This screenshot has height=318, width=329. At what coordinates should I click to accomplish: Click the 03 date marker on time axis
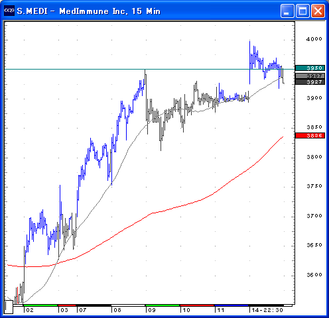(64, 310)
